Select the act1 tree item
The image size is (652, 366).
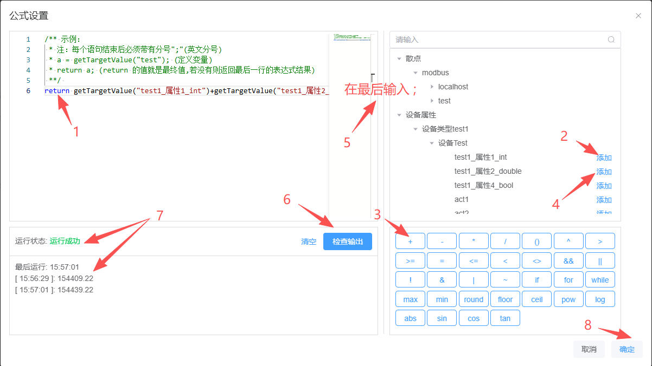(462, 199)
